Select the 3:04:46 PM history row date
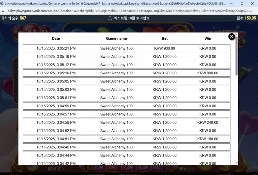The height and width of the screenshot is (175, 258). point(56,147)
